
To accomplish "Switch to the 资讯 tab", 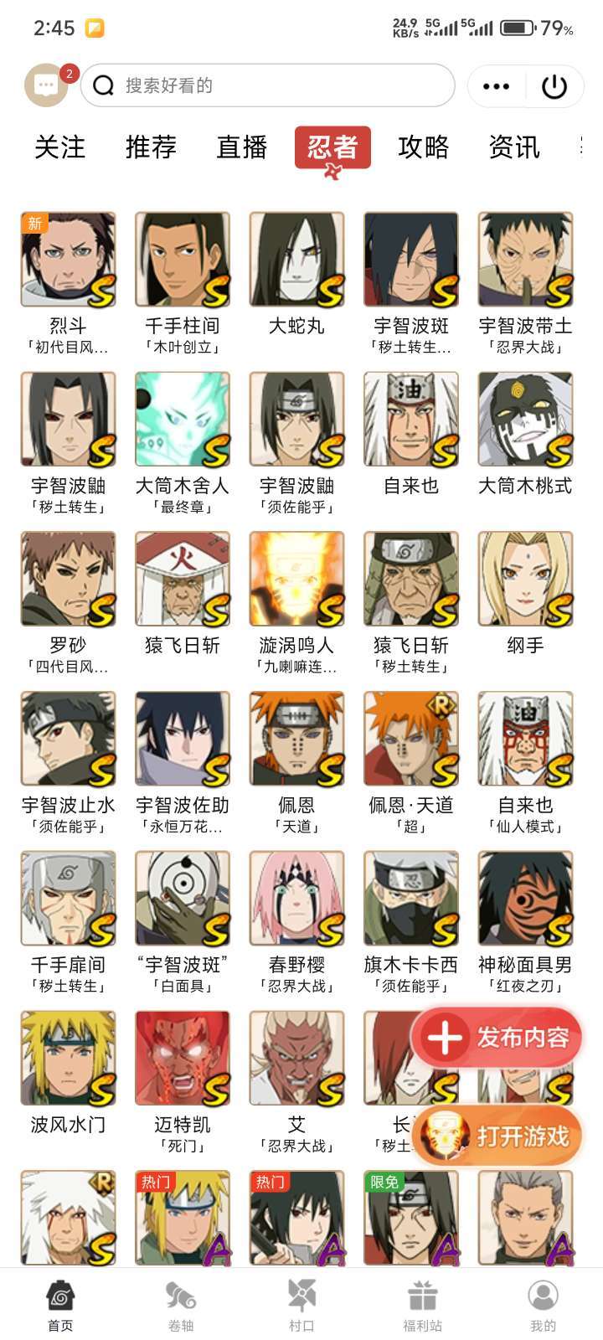I will click(514, 147).
